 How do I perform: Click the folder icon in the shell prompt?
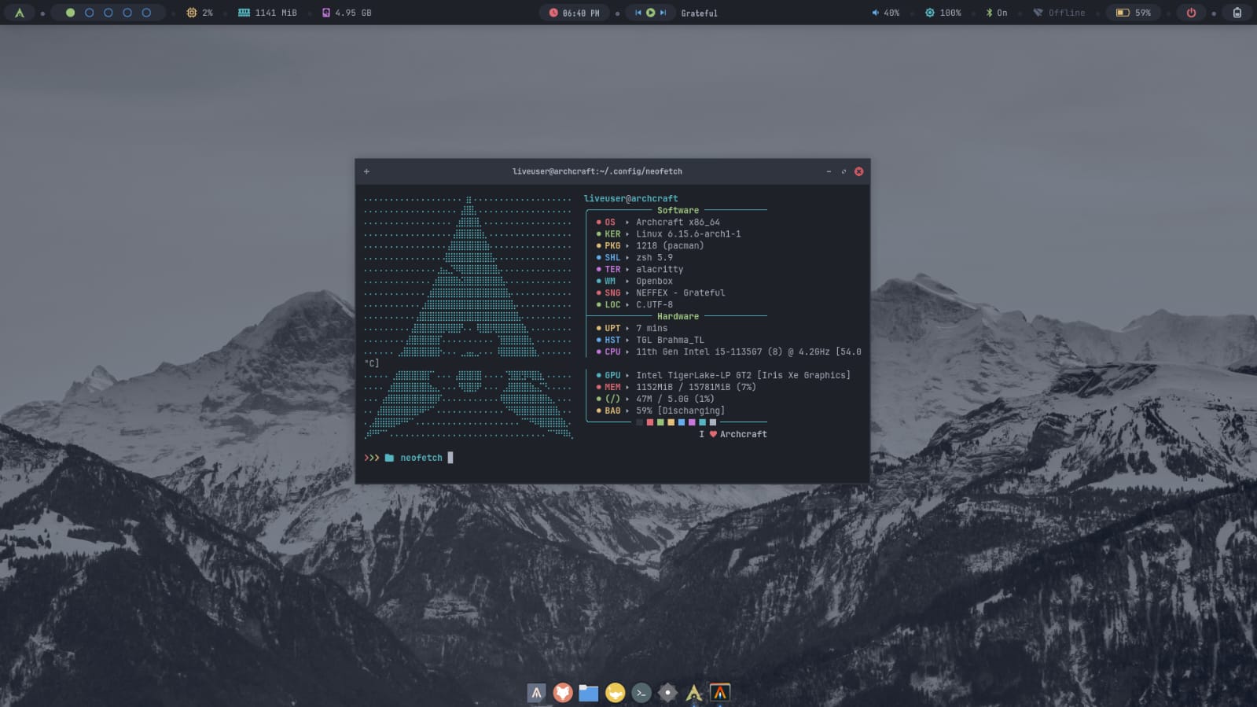coord(389,458)
